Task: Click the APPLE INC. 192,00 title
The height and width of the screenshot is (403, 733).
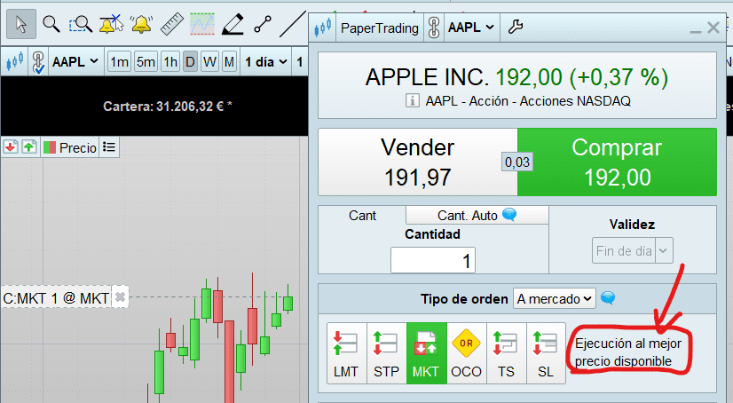Action: pyautogui.click(x=517, y=77)
